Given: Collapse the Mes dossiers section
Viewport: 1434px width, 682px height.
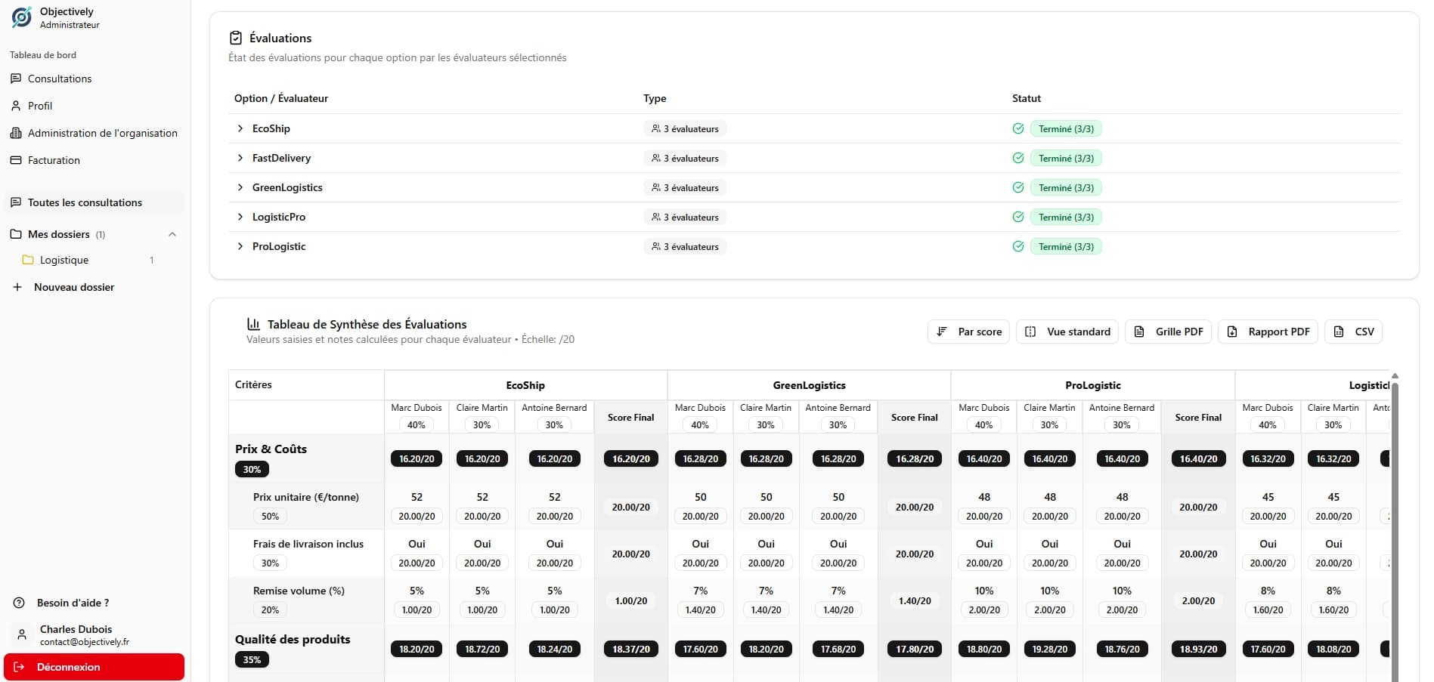Looking at the screenshot, I should click(172, 234).
